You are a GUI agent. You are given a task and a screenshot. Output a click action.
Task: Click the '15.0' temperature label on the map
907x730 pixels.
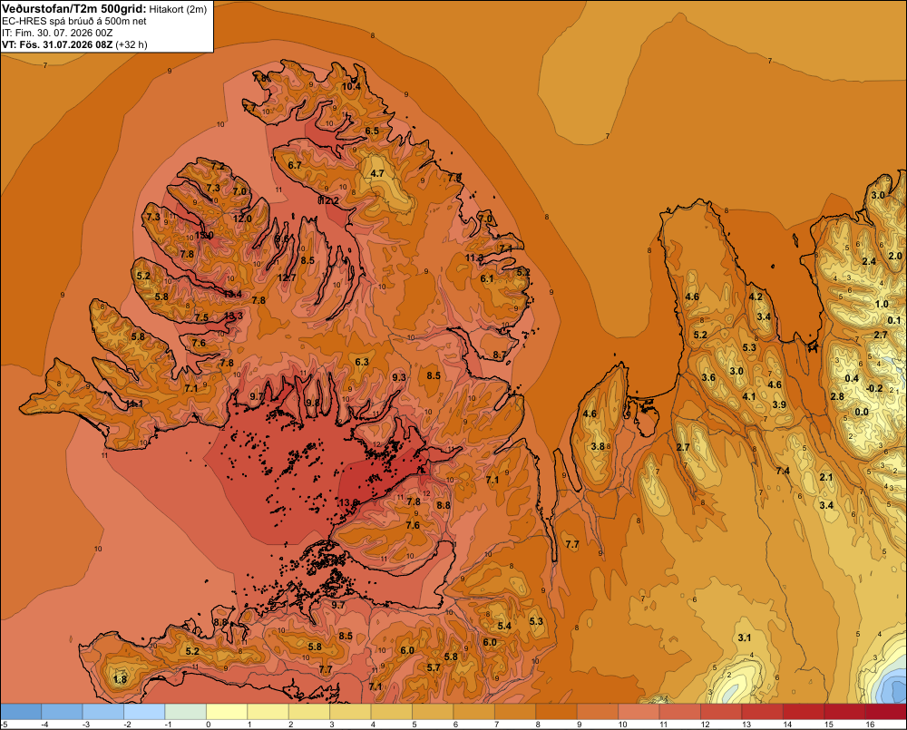coord(204,236)
